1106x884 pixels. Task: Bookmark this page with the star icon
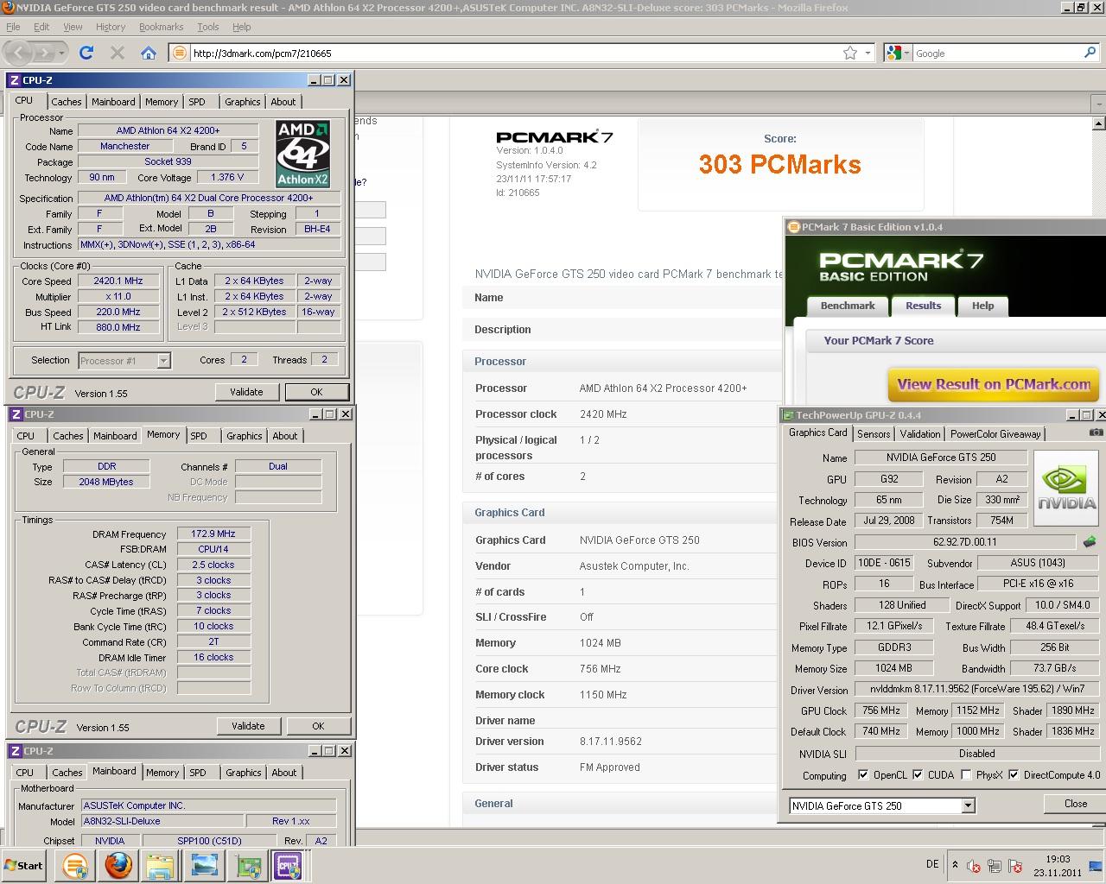click(850, 53)
